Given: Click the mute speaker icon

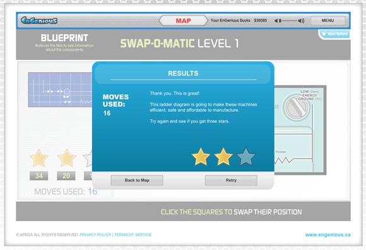Looking at the screenshot, I should tap(276, 21).
